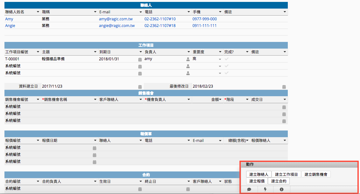Click calendar icon in first 報價單 row

(x=94, y=148)
